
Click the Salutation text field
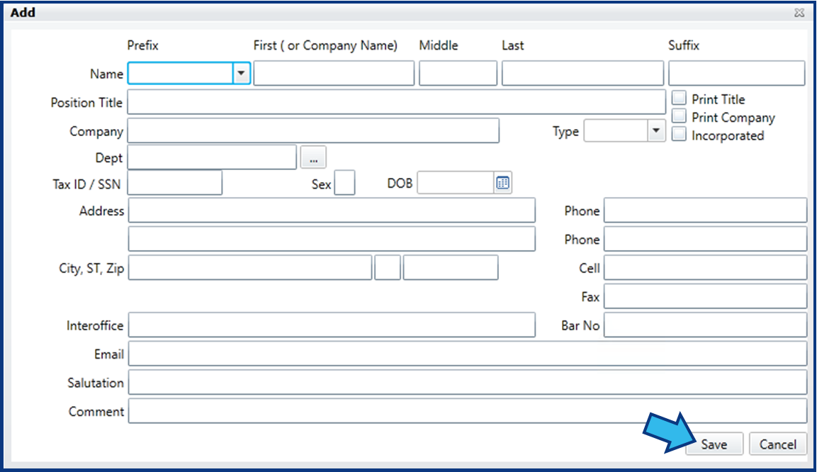tap(468, 383)
